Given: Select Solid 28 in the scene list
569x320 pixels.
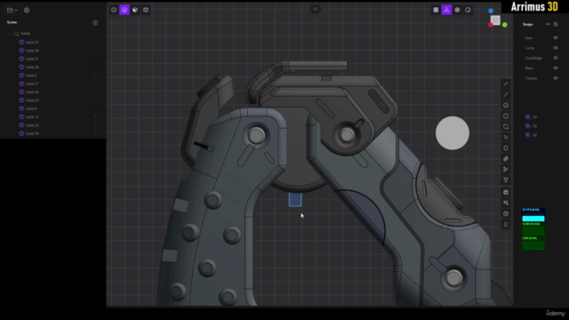Looking at the screenshot, I should 32,68.
